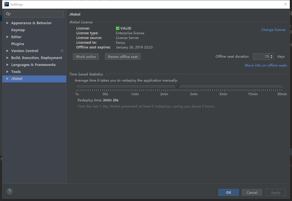This screenshot has width=292, height=201.
Task: Confirm with the OK button
Action: coord(229,192)
